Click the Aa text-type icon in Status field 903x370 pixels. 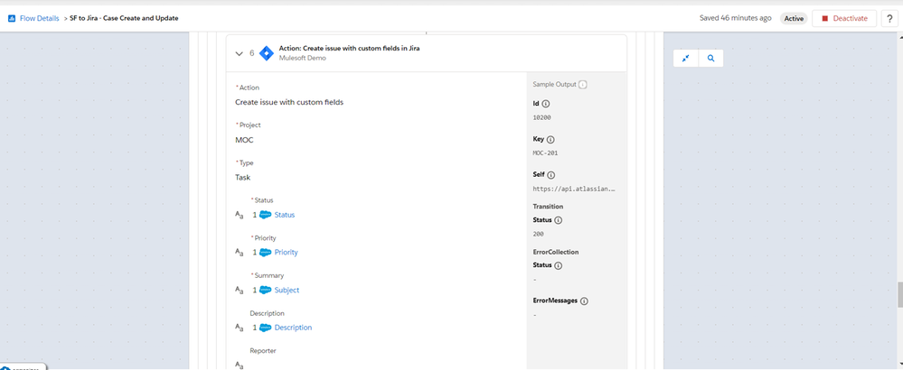pyautogui.click(x=240, y=215)
